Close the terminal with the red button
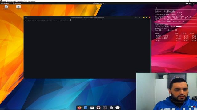The height and width of the screenshot is (110, 197). point(150,18)
